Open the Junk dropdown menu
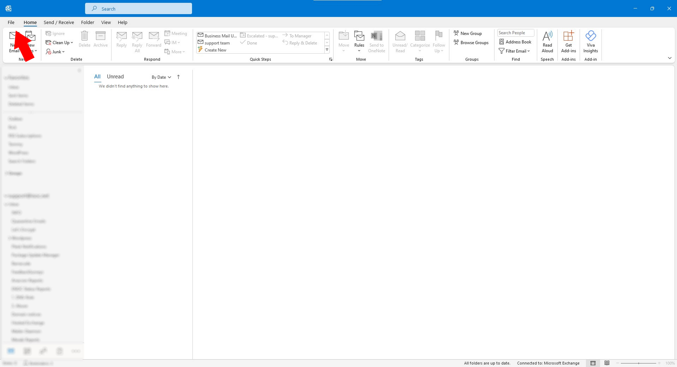This screenshot has width=677, height=367. 56,52
